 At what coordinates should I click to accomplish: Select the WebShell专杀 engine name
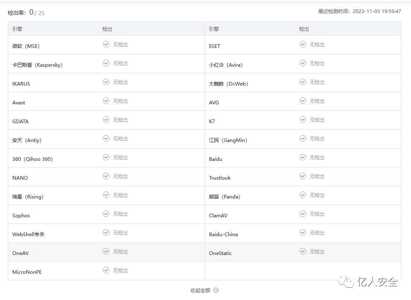28,234
